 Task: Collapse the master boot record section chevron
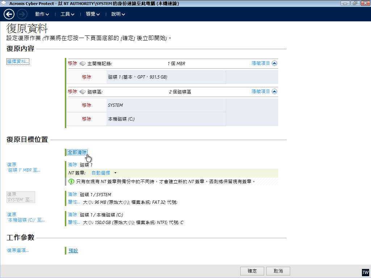[x=274, y=63]
